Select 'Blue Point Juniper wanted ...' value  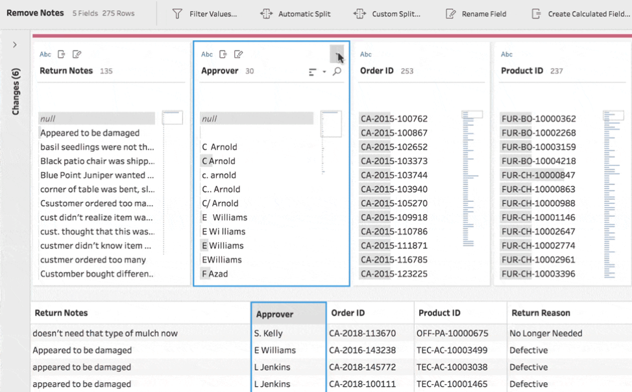pyautogui.click(x=97, y=175)
